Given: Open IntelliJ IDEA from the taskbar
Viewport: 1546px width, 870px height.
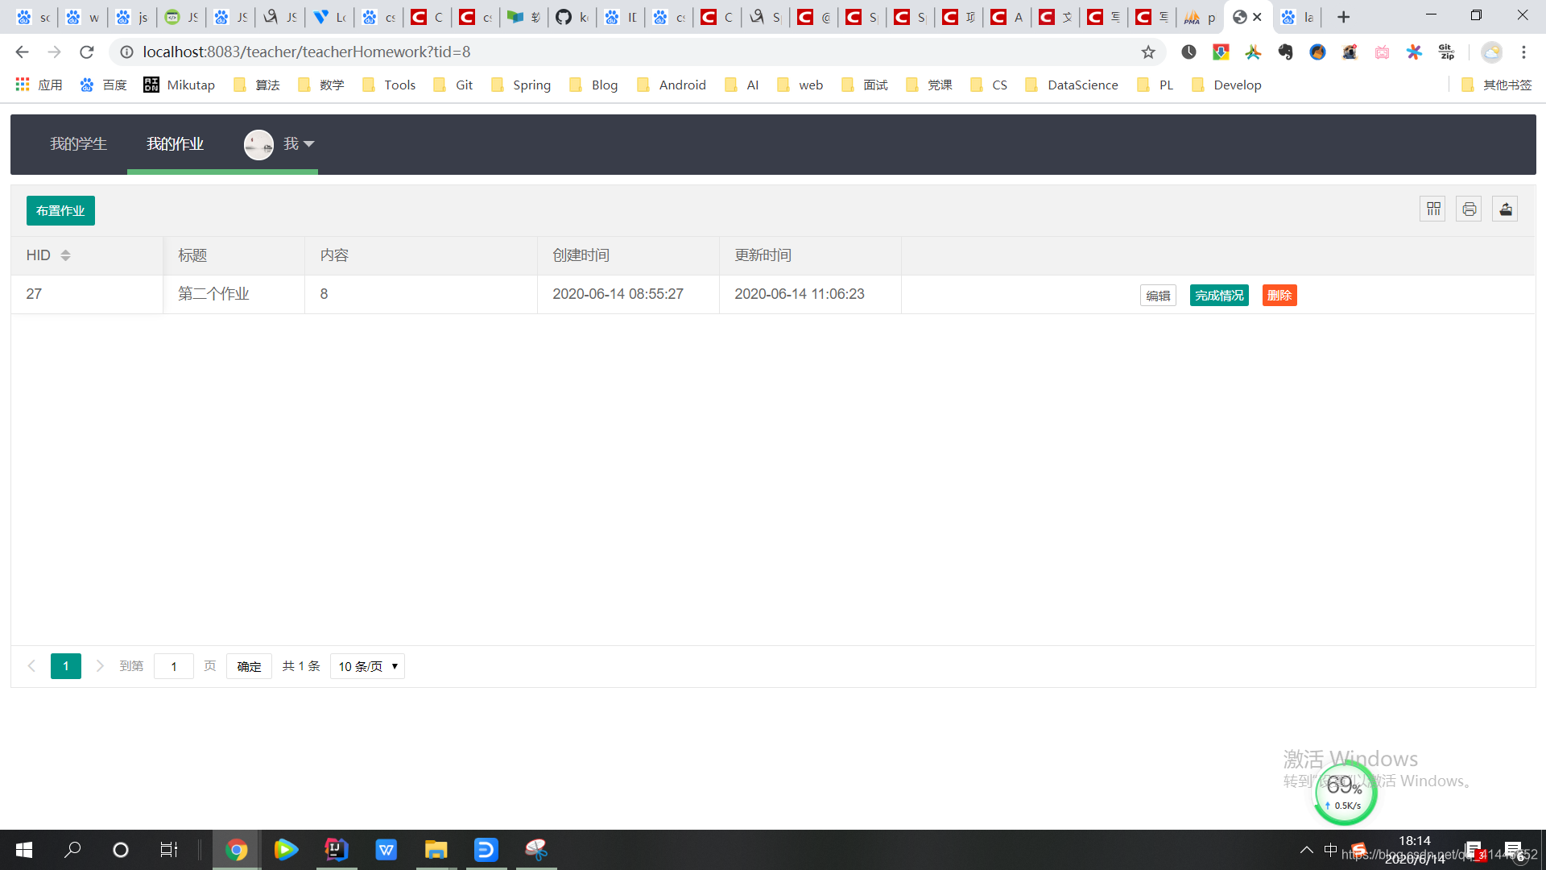Looking at the screenshot, I should [x=336, y=849].
